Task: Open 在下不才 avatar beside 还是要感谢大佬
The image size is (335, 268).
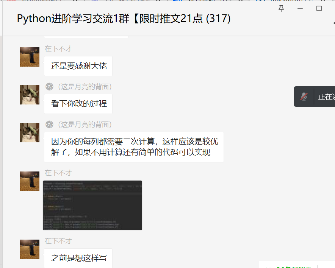Action: 30,57
